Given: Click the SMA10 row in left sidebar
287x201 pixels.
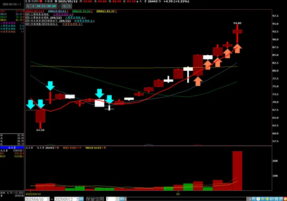Looking at the screenshot, I should 12,14.
